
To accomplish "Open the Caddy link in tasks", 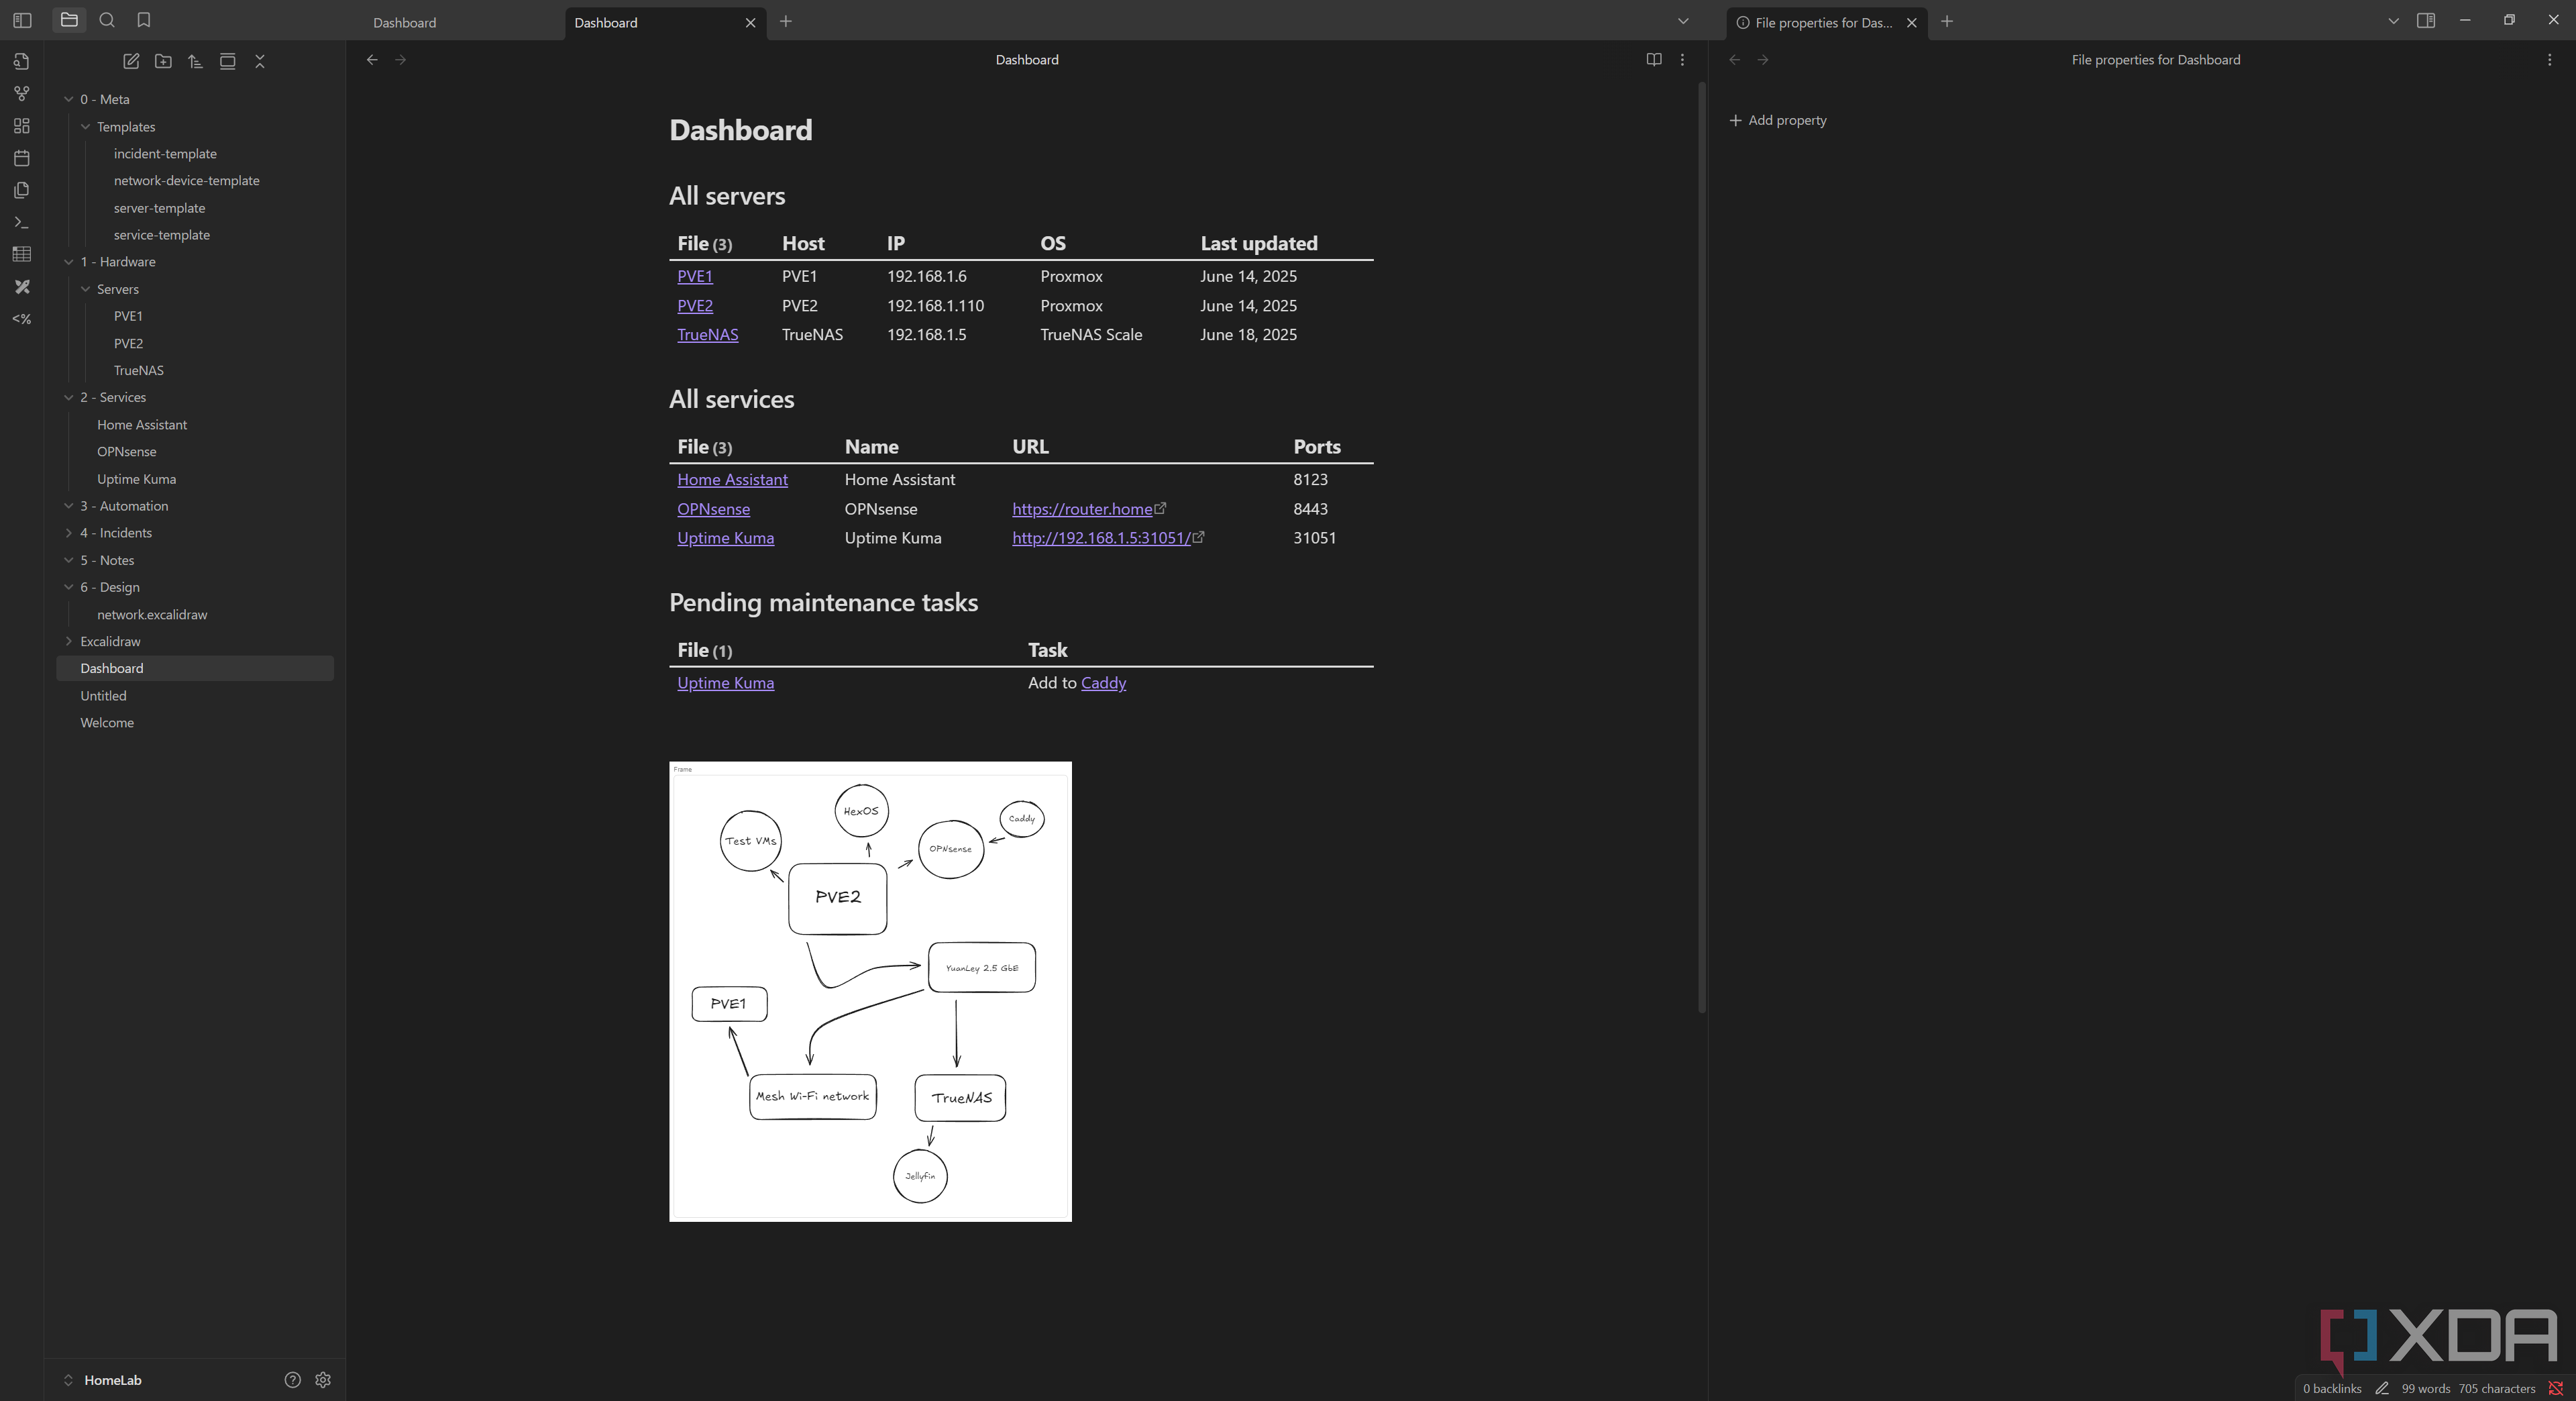I will [1103, 683].
